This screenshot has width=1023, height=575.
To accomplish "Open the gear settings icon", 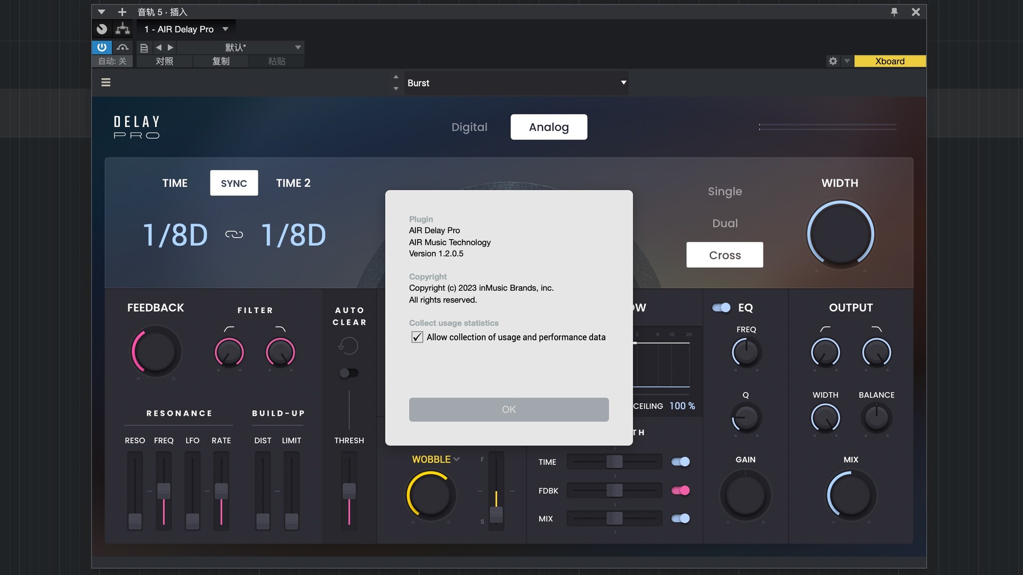I will coord(833,61).
